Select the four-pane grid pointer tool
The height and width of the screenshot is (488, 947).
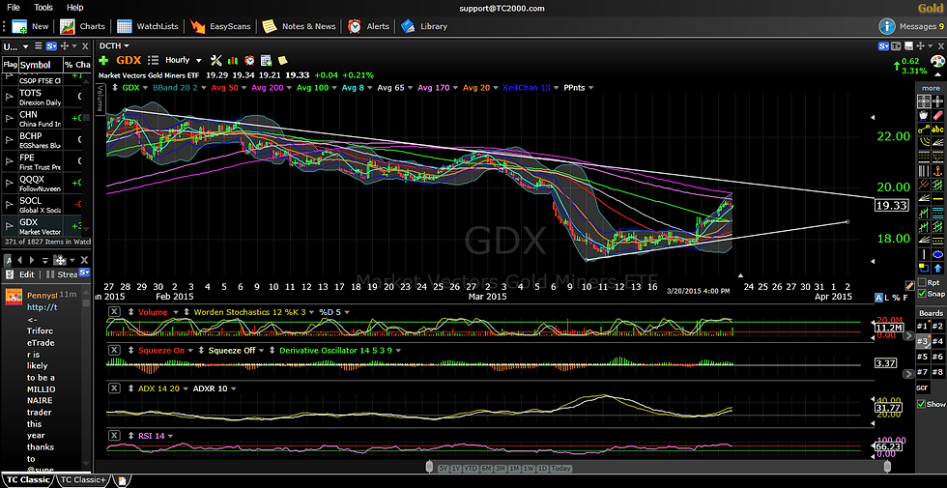tap(924, 100)
